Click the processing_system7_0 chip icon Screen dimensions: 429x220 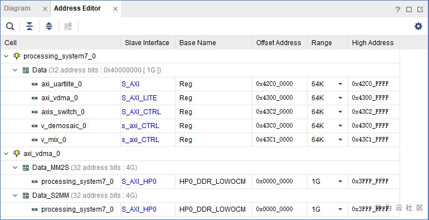coord(17,56)
